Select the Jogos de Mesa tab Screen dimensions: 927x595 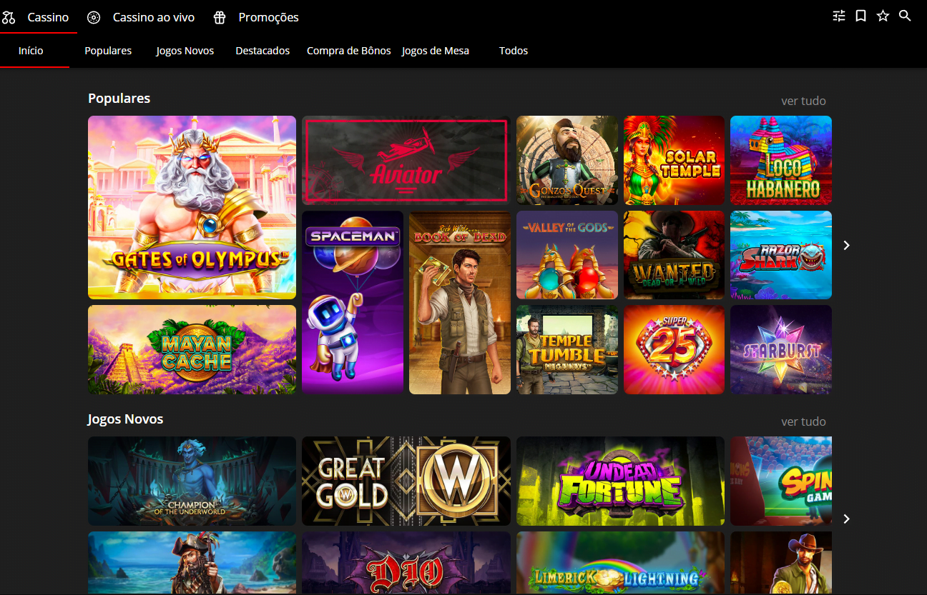(x=436, y=51)
